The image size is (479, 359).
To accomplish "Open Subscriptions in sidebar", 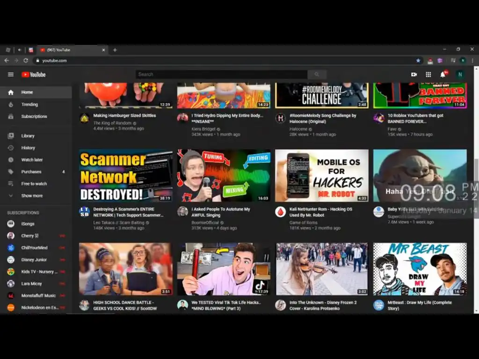I will (36, 116).
